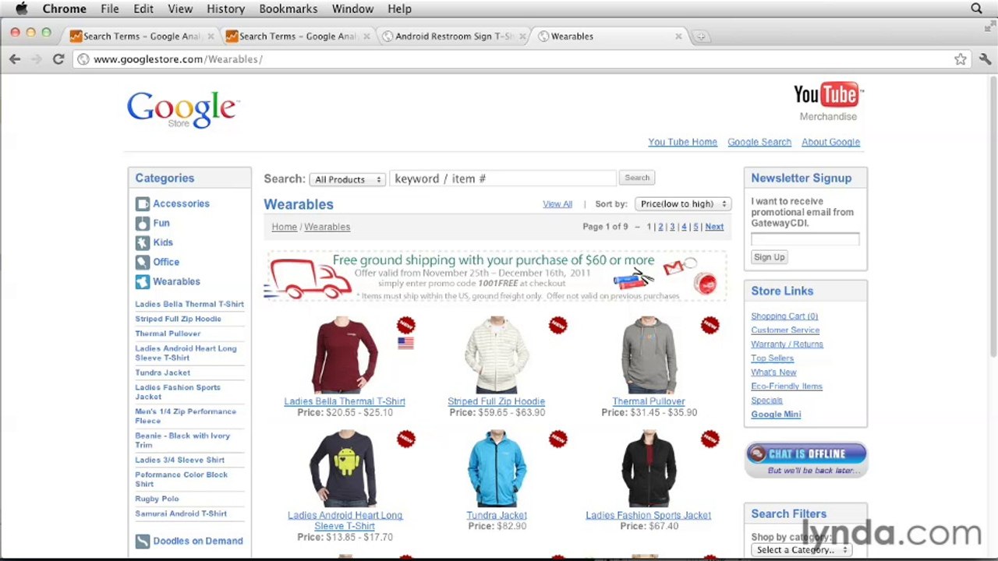
Task: Click the newsletter Sign Up button
Action: coord(770,257)
